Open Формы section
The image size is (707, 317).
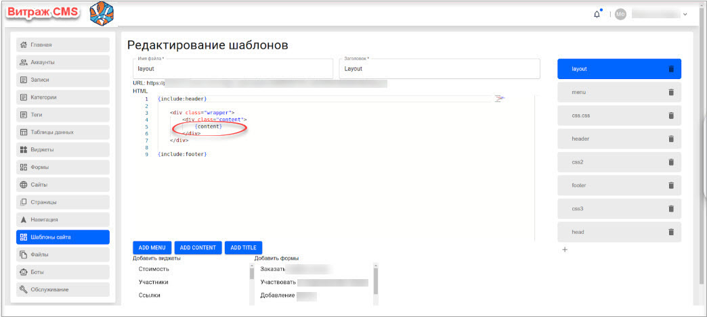(63, 167)
